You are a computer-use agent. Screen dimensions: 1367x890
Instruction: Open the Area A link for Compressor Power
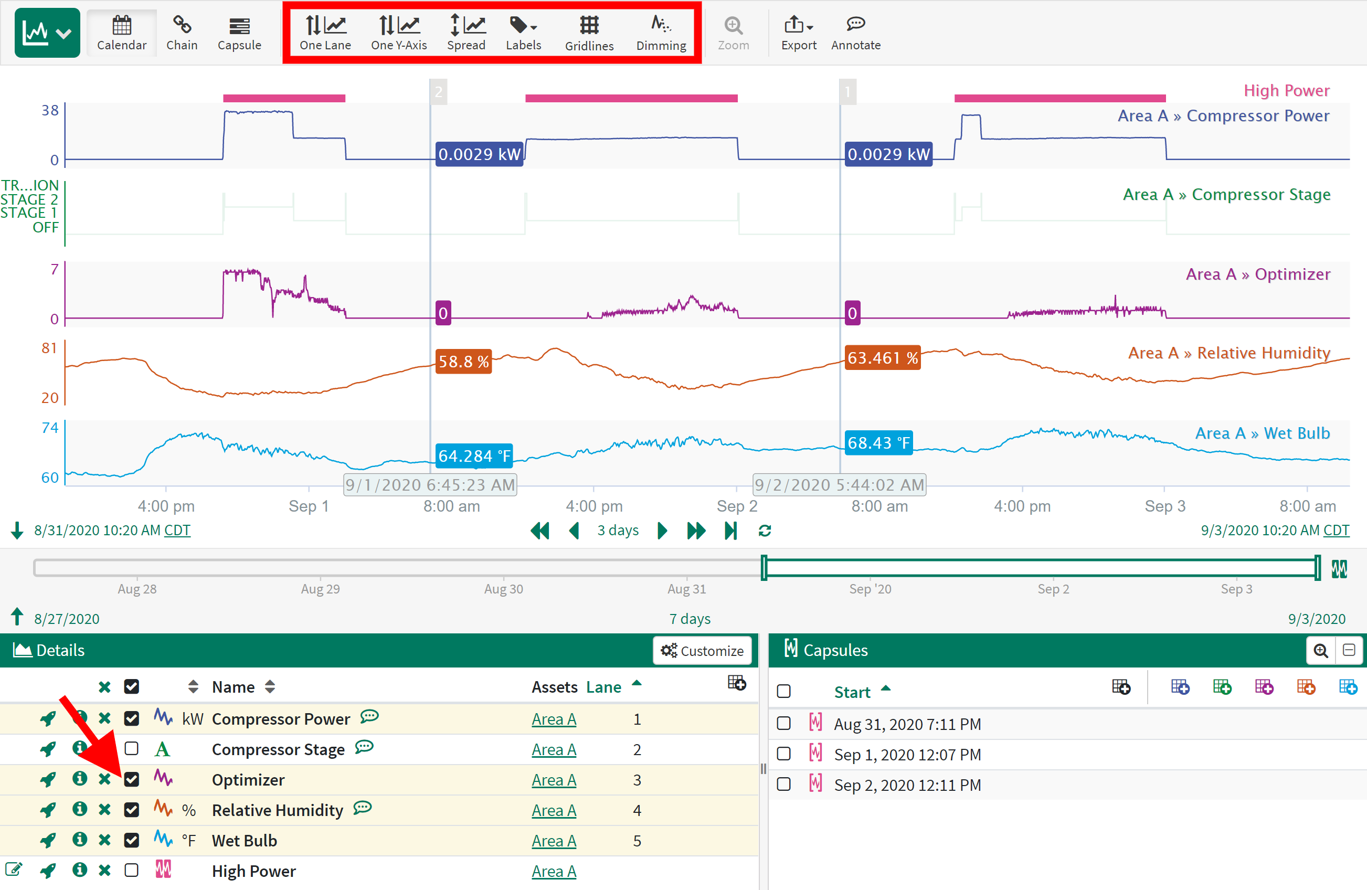click(554, 719)
